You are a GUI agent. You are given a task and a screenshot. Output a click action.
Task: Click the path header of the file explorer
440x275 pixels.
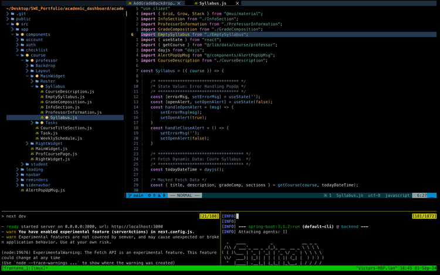pyautogui.click(x=65, y=8)
